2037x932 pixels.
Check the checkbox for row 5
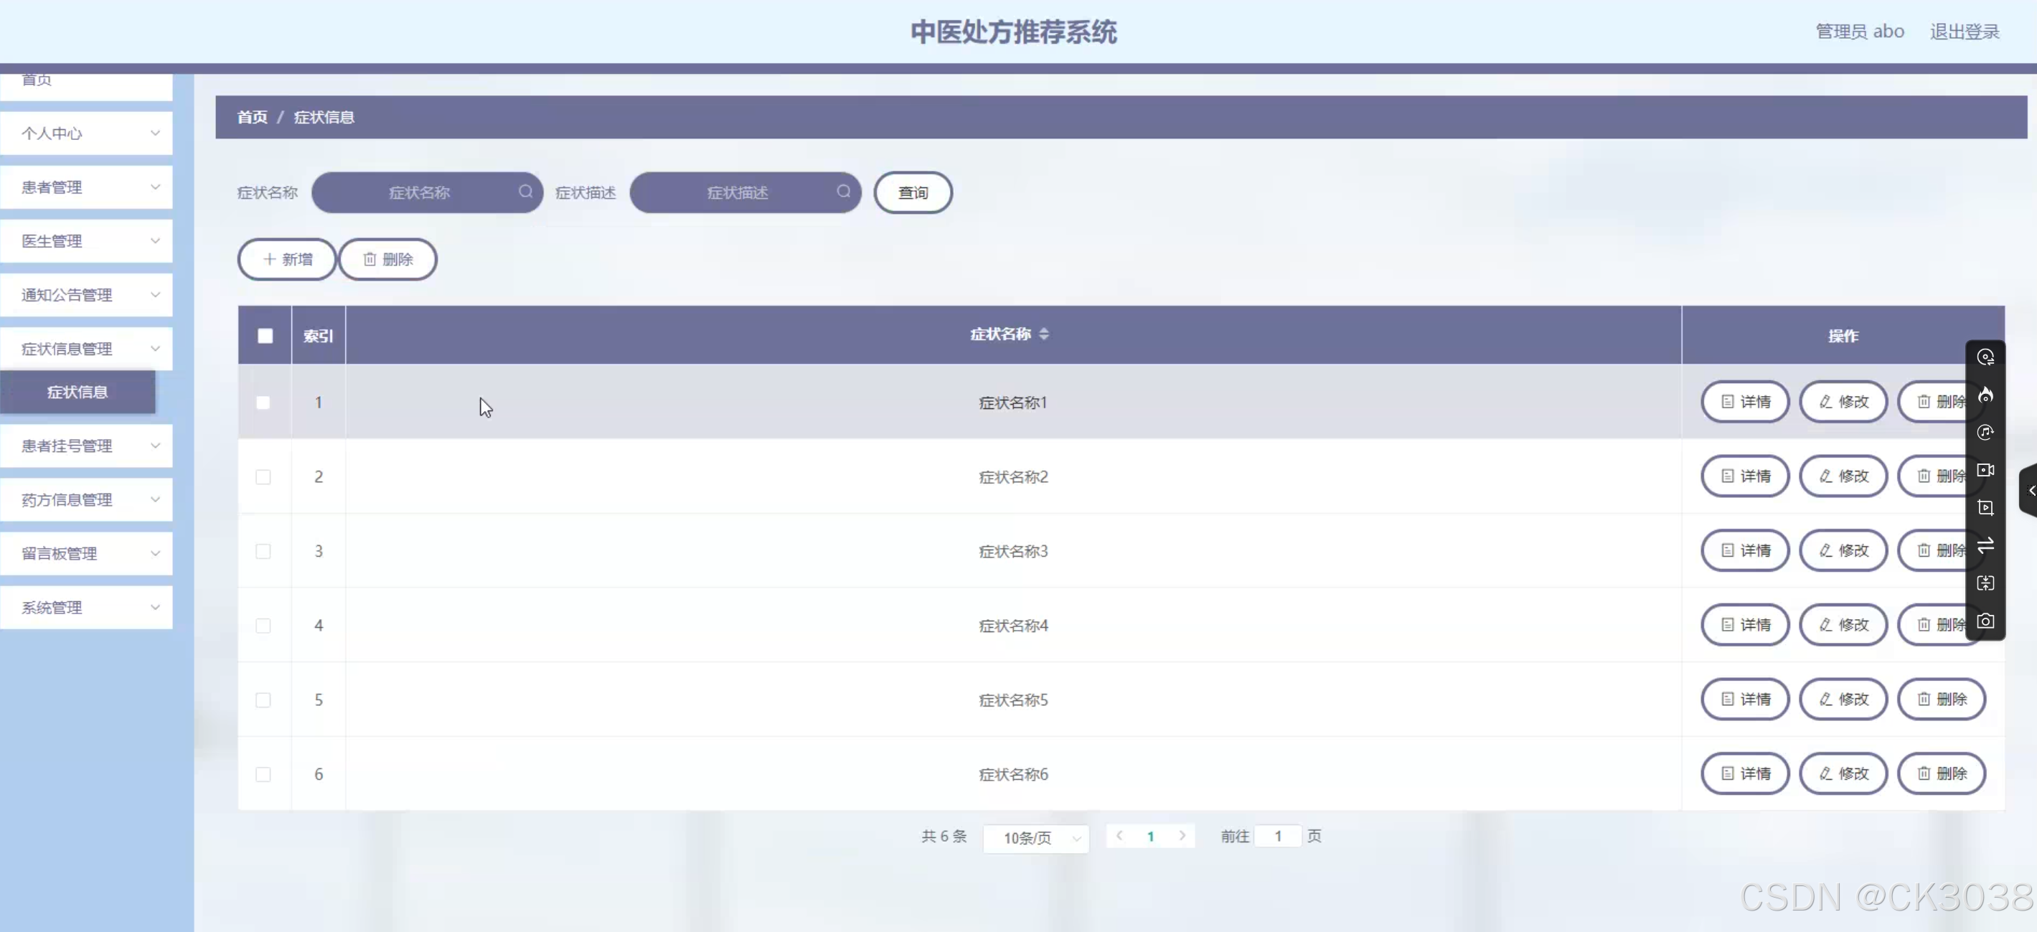click(x=263, y=700)
